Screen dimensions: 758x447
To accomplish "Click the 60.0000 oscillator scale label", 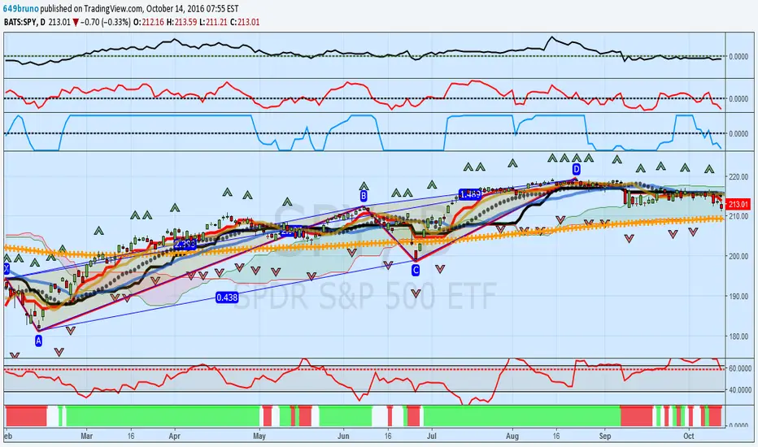I will coord(739,368).
